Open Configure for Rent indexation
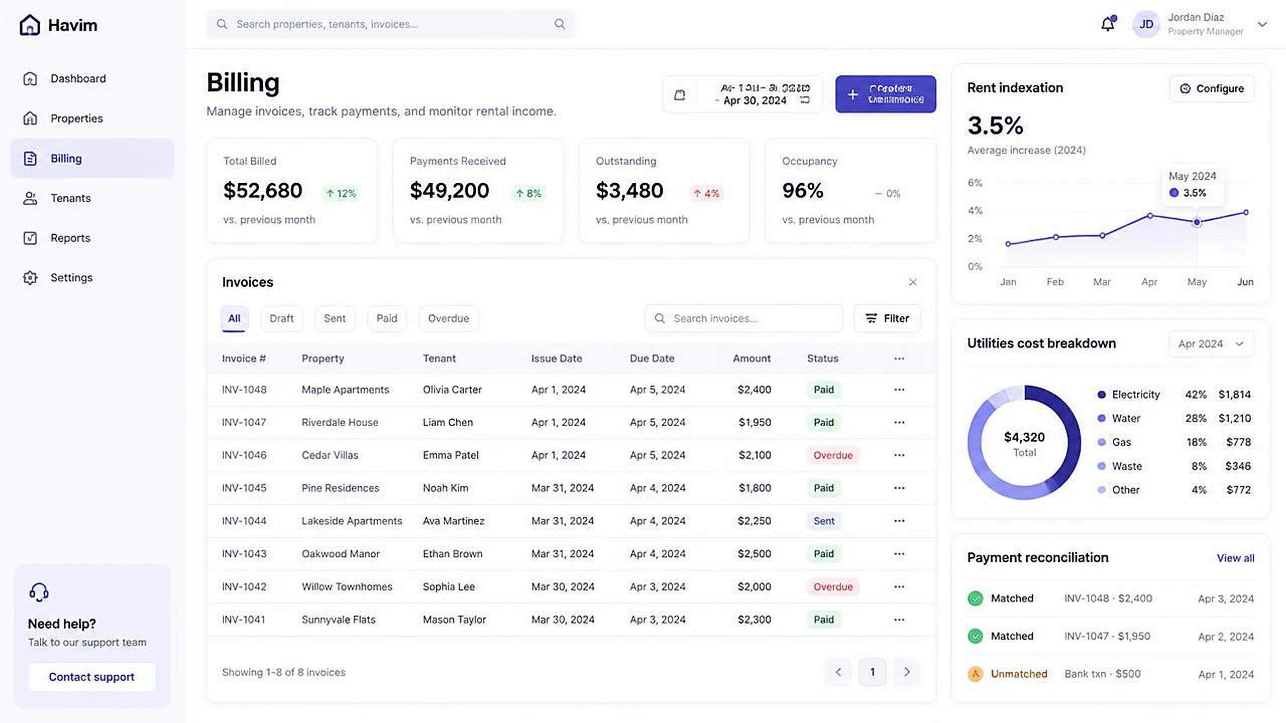The height and width of the screenshot is (723, 1286). coord(1212,88)
